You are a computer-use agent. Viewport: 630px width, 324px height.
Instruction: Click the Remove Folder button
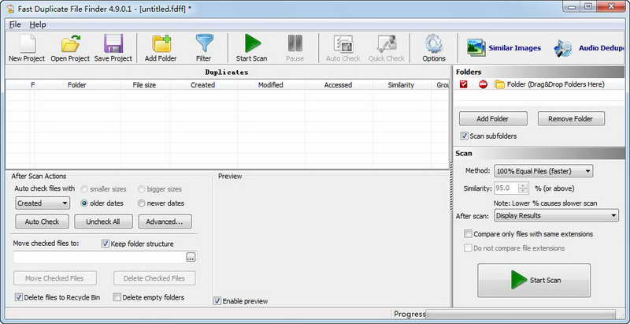pyautogui.click(x=570, y=118)
